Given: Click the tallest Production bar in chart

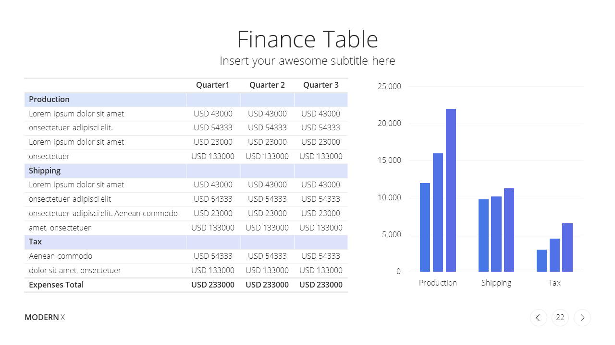Looking at the screenshot, I should 451,190.
